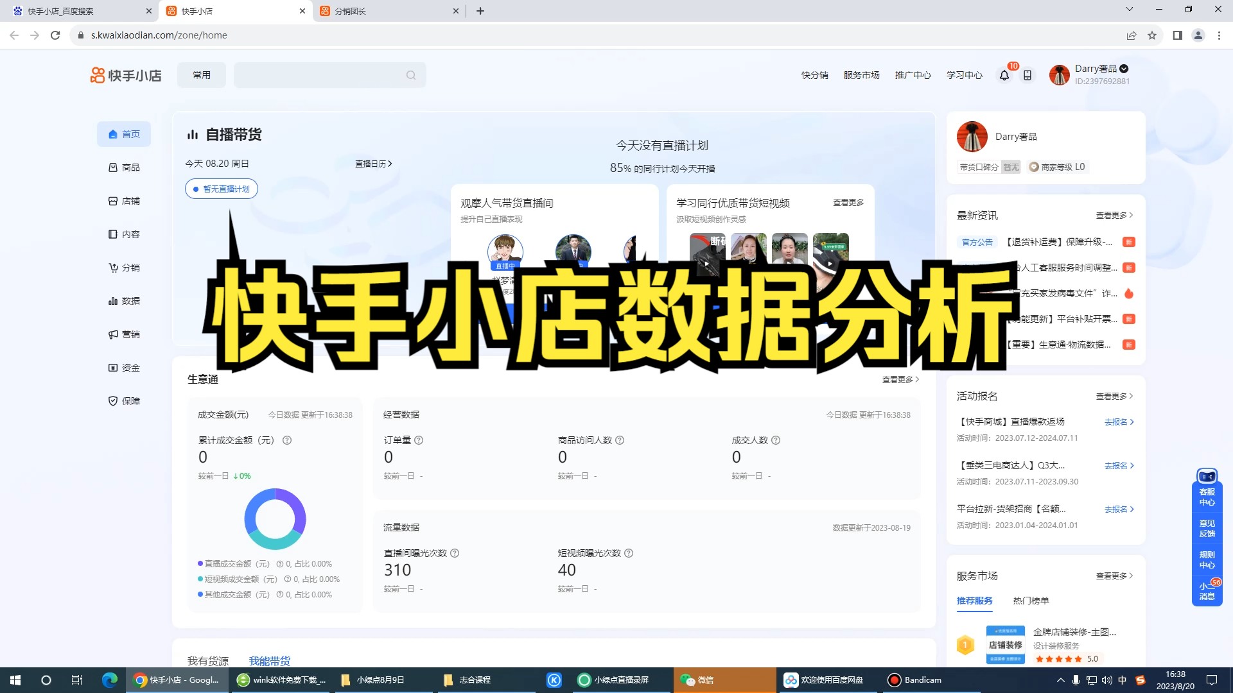The image size is (1233, 693).
Task: Open Windows Start menu
Action: (x=15, y=680)
